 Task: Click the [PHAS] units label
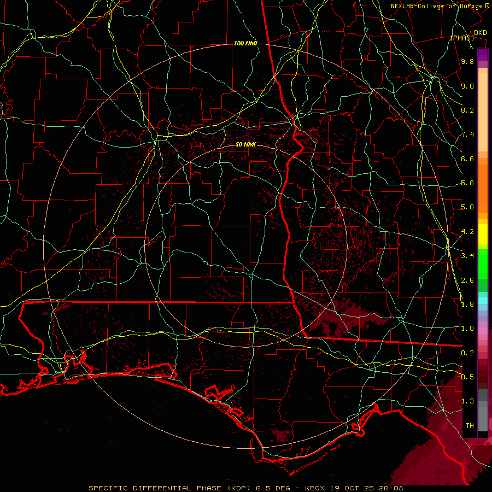point(462,38)
